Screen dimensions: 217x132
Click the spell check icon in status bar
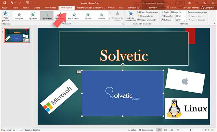[21, 130]
